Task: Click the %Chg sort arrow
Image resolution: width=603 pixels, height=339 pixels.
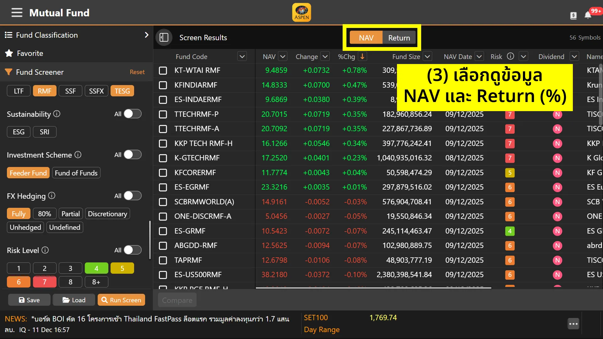Action: pyautogui.click(x=362, y=56)
